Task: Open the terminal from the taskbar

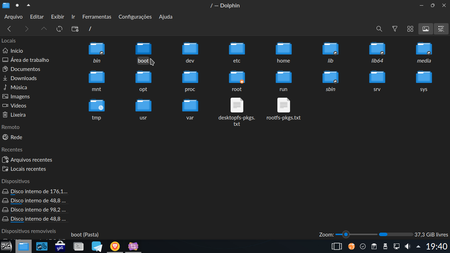Action: pyautogui.click(x=78, y=246)
